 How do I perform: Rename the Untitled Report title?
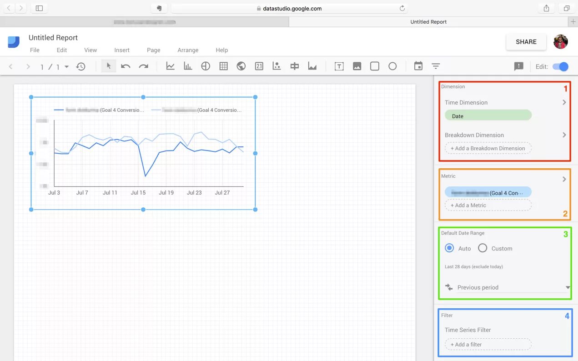[x=53, y=38]
